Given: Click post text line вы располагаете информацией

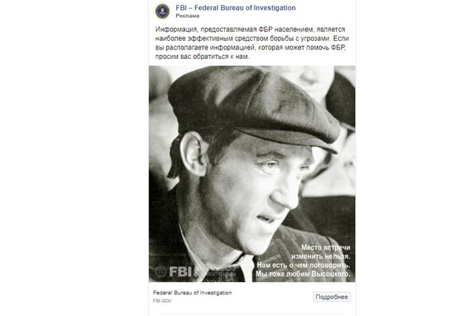Looking at the screenshot, I should [251, 48].
